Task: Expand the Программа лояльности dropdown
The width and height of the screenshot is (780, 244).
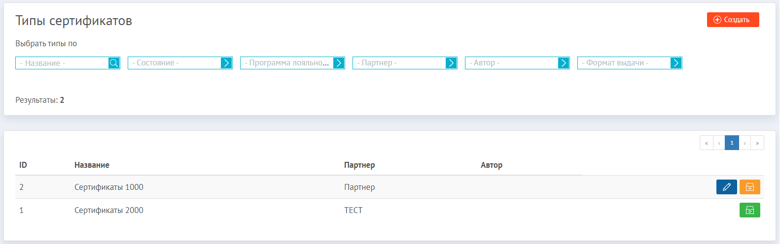Action: tap(292, 63)
